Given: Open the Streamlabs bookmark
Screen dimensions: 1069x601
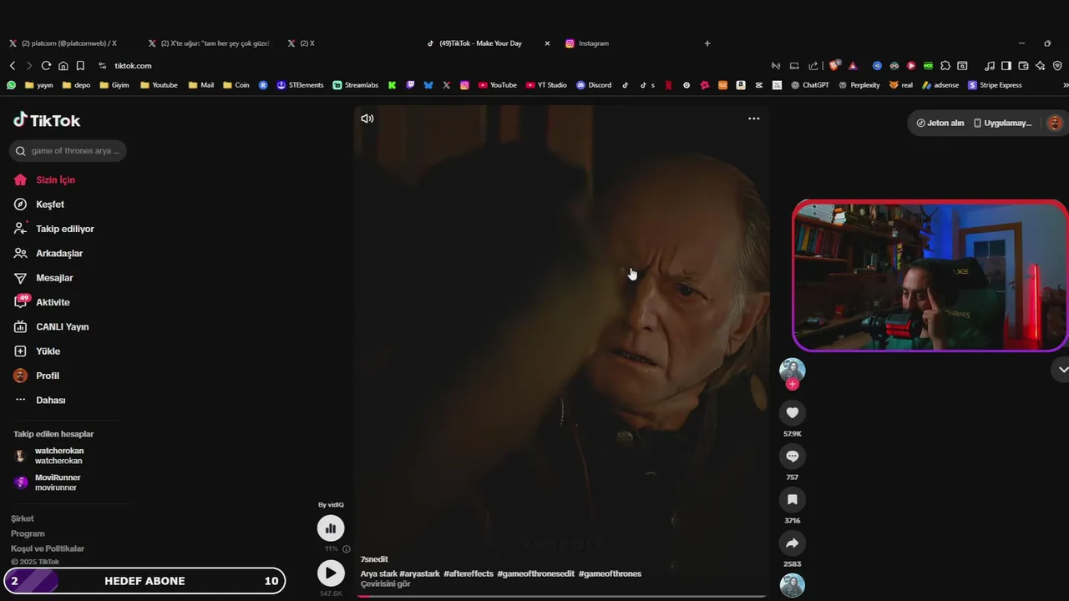Looking at the screenshot, I should point(355,85).
